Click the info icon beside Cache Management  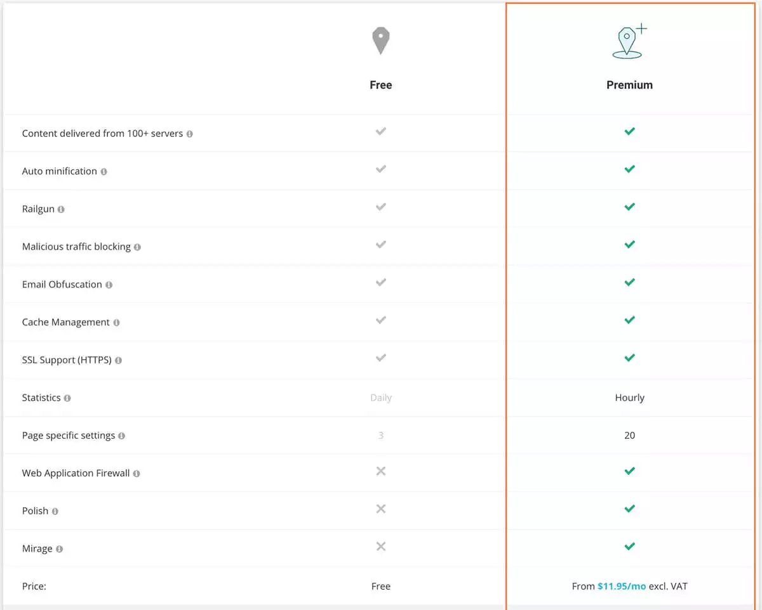point(116,322)
